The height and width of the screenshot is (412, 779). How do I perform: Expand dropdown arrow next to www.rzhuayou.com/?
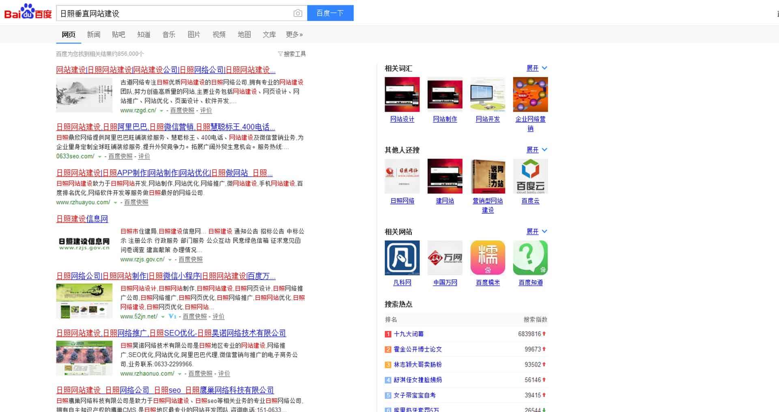coord(115,202)
